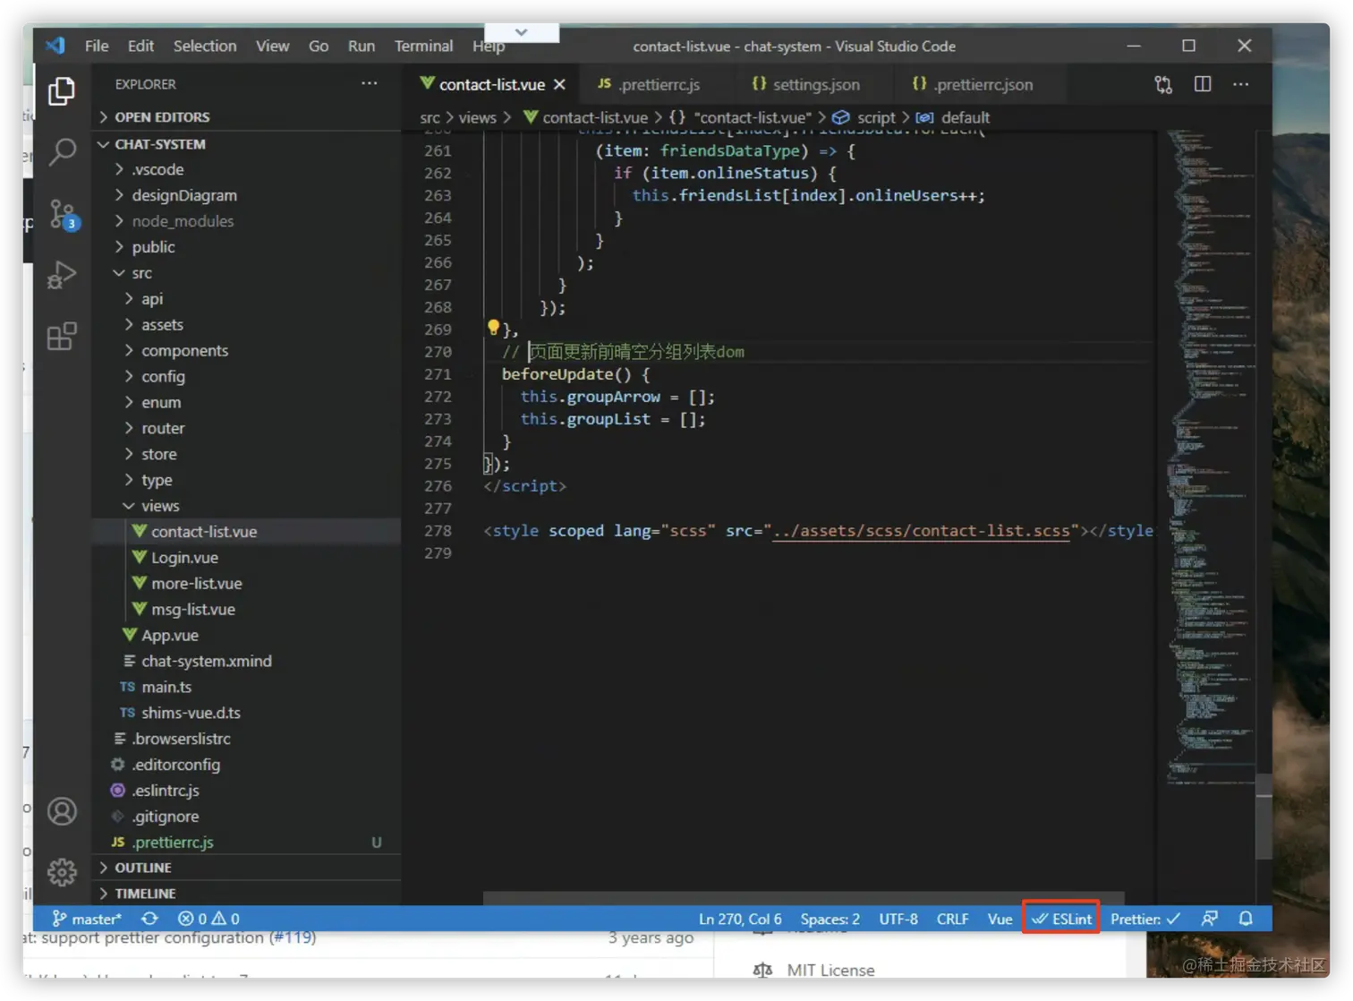
Task: Close the contact-list.vue tab
Action: pyautogui.click(x=559, y=84)
